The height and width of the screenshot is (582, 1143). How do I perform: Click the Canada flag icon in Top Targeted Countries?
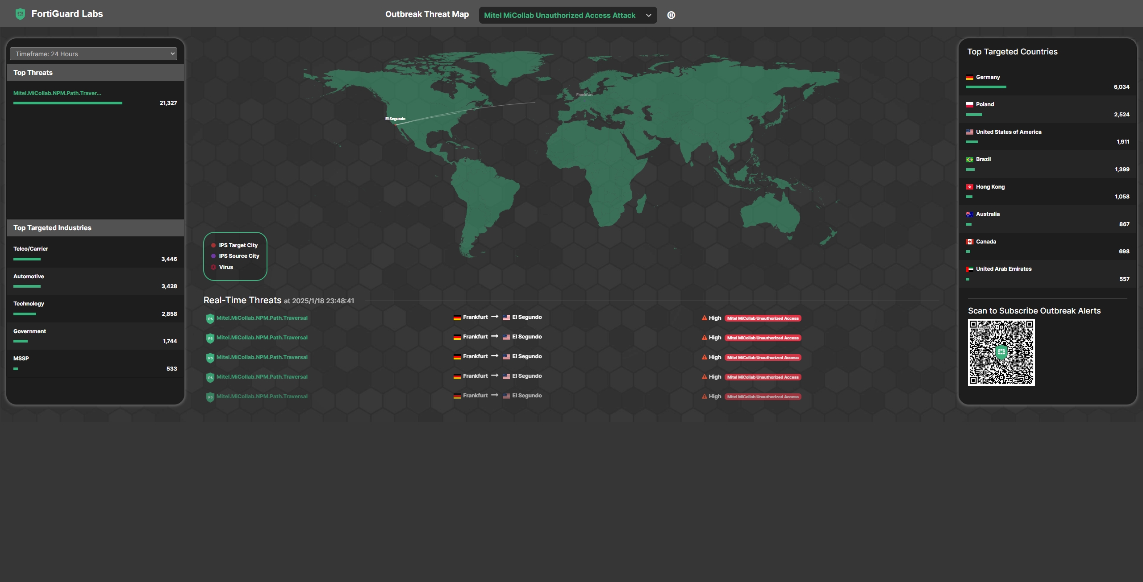click(970, 242)
